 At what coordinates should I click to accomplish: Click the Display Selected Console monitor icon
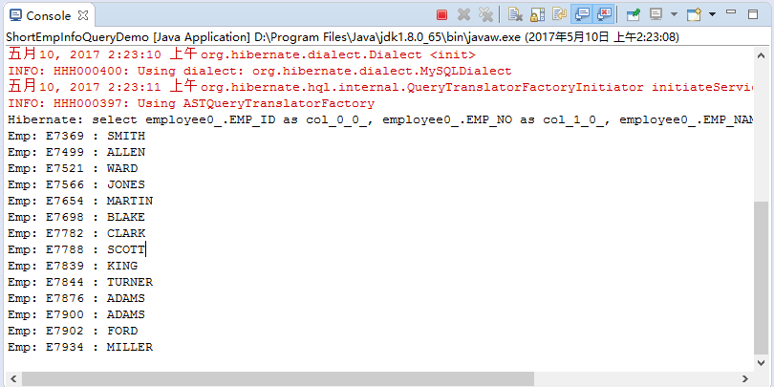pyautogui.click(x=656, y=14)
